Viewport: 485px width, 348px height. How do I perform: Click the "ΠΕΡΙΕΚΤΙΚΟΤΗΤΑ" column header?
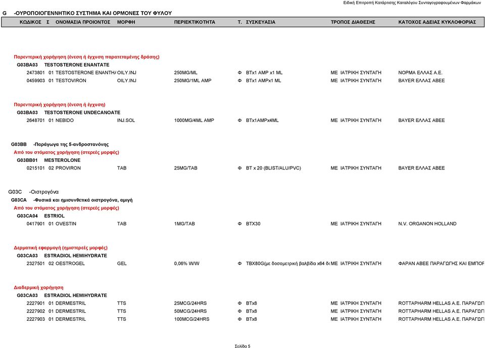[x=195, y=22]
